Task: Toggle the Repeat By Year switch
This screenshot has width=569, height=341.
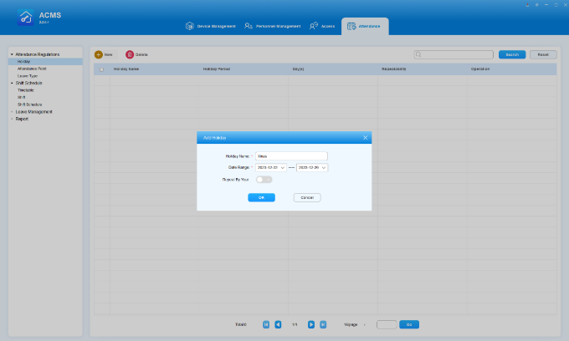Action: (264, 180)
